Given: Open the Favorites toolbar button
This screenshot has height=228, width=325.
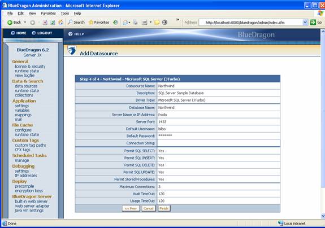Looking at the screenshot, I should (99, 23).
